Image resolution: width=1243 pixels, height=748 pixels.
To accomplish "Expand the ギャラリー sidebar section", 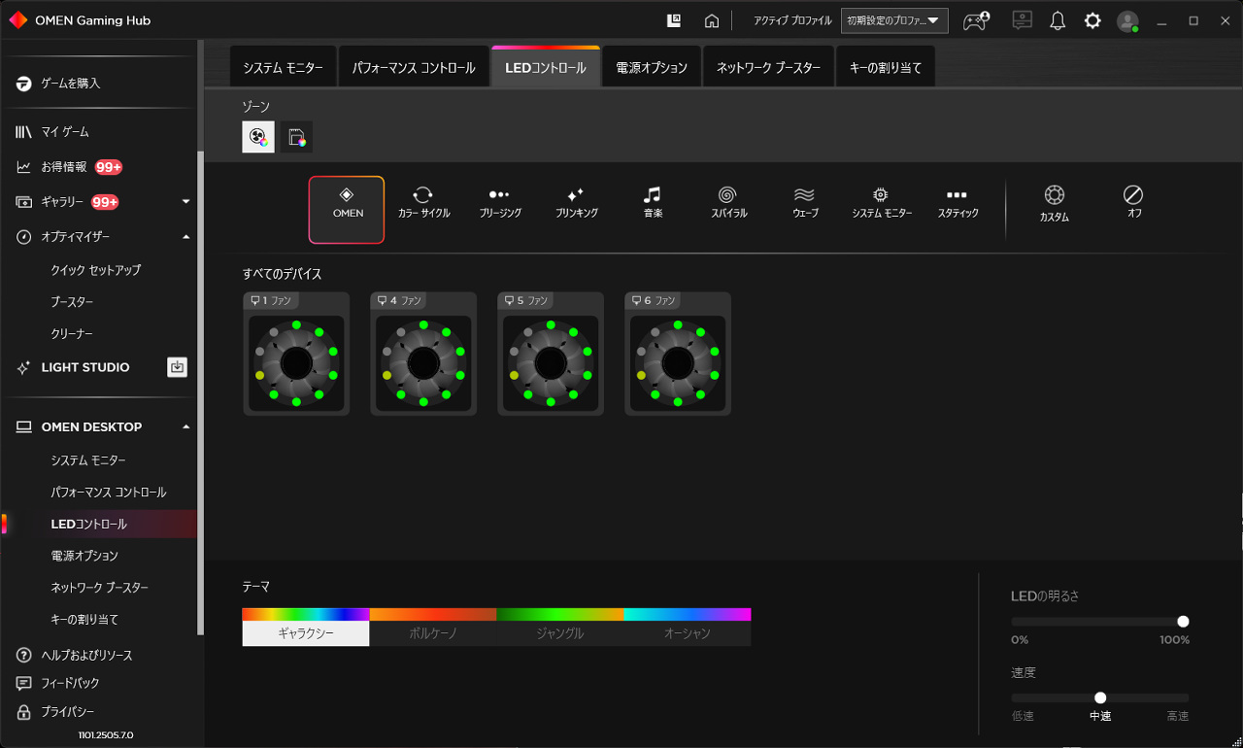I will click(185, 202).
